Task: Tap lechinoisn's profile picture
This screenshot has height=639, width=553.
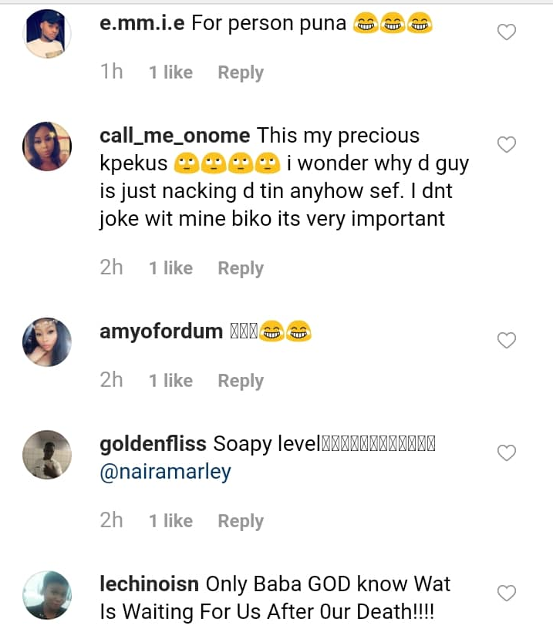Action: pyautogui.click(x=48, y=594)
